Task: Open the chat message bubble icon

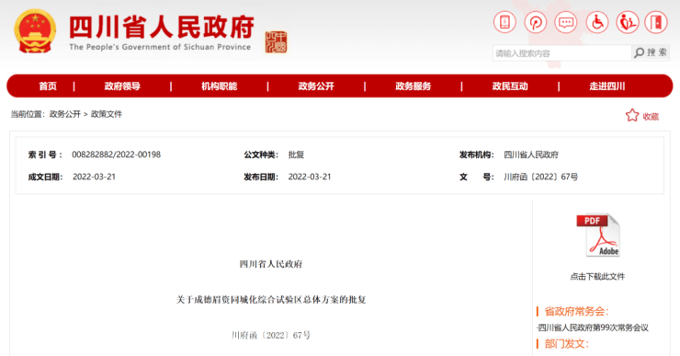Action: [566, 22]
